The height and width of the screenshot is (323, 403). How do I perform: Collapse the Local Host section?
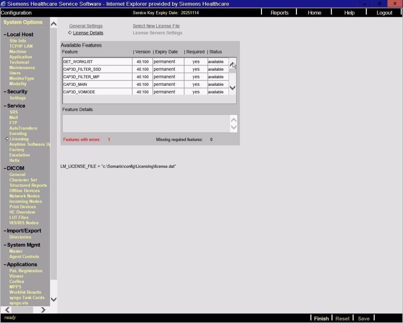tap(5, 34)
